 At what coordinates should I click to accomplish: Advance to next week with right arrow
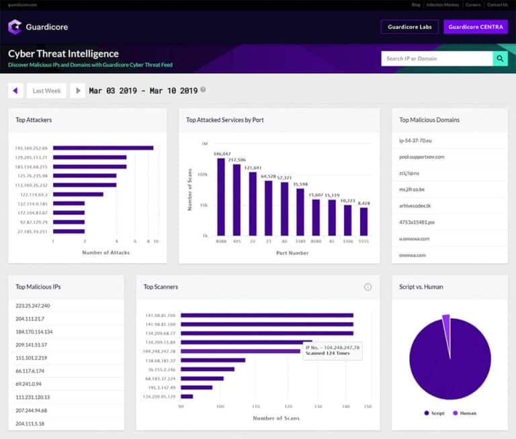tap(78, 91)
